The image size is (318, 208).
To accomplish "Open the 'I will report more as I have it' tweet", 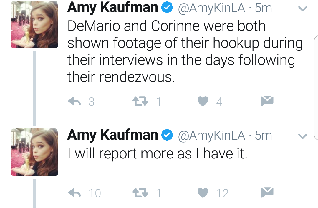I will [157, 154].
